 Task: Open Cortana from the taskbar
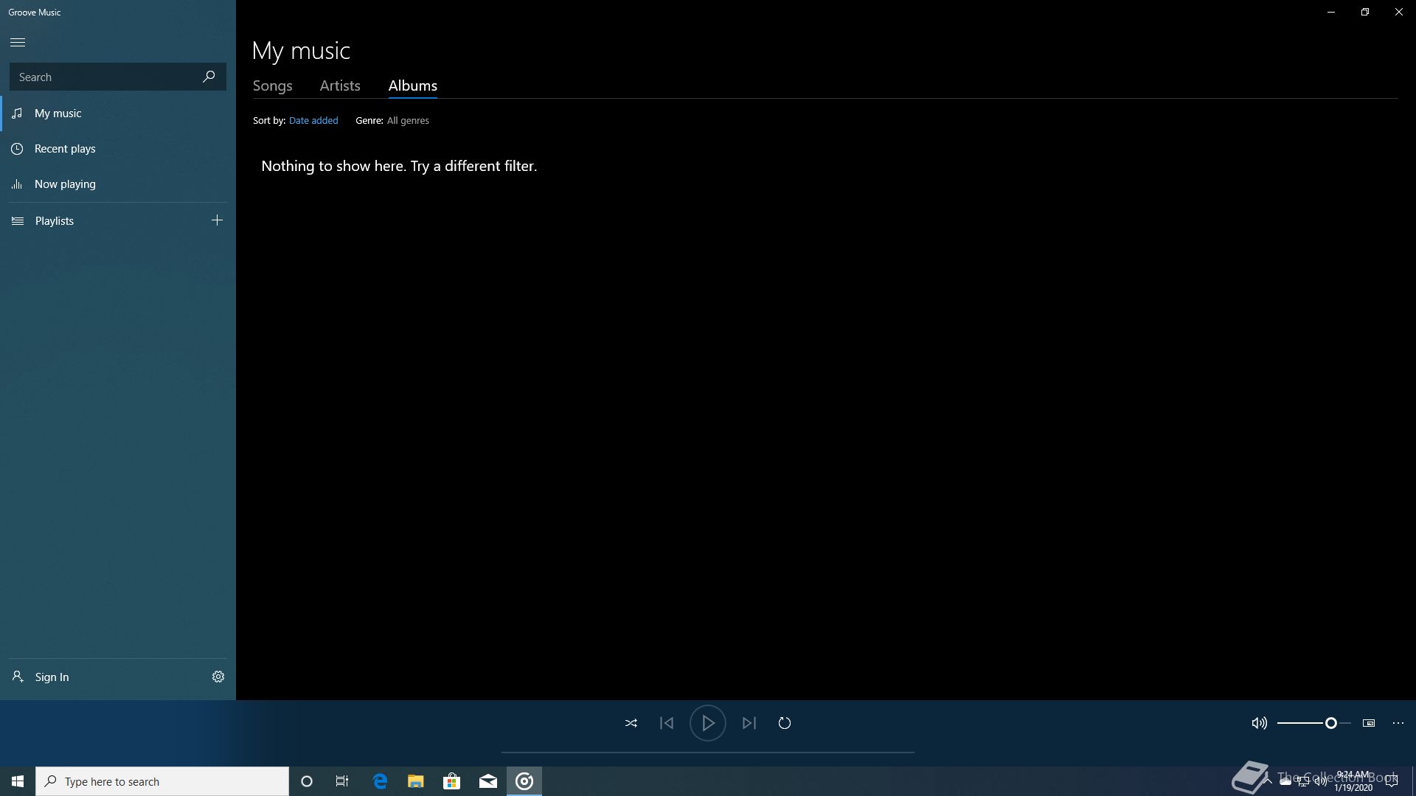click(x=307, y=781)
